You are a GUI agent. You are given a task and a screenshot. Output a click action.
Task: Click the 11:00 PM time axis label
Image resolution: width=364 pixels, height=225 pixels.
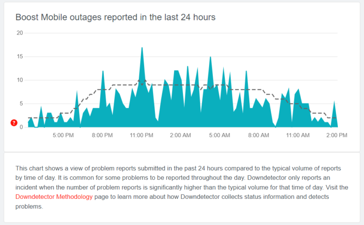pos(141,136)
